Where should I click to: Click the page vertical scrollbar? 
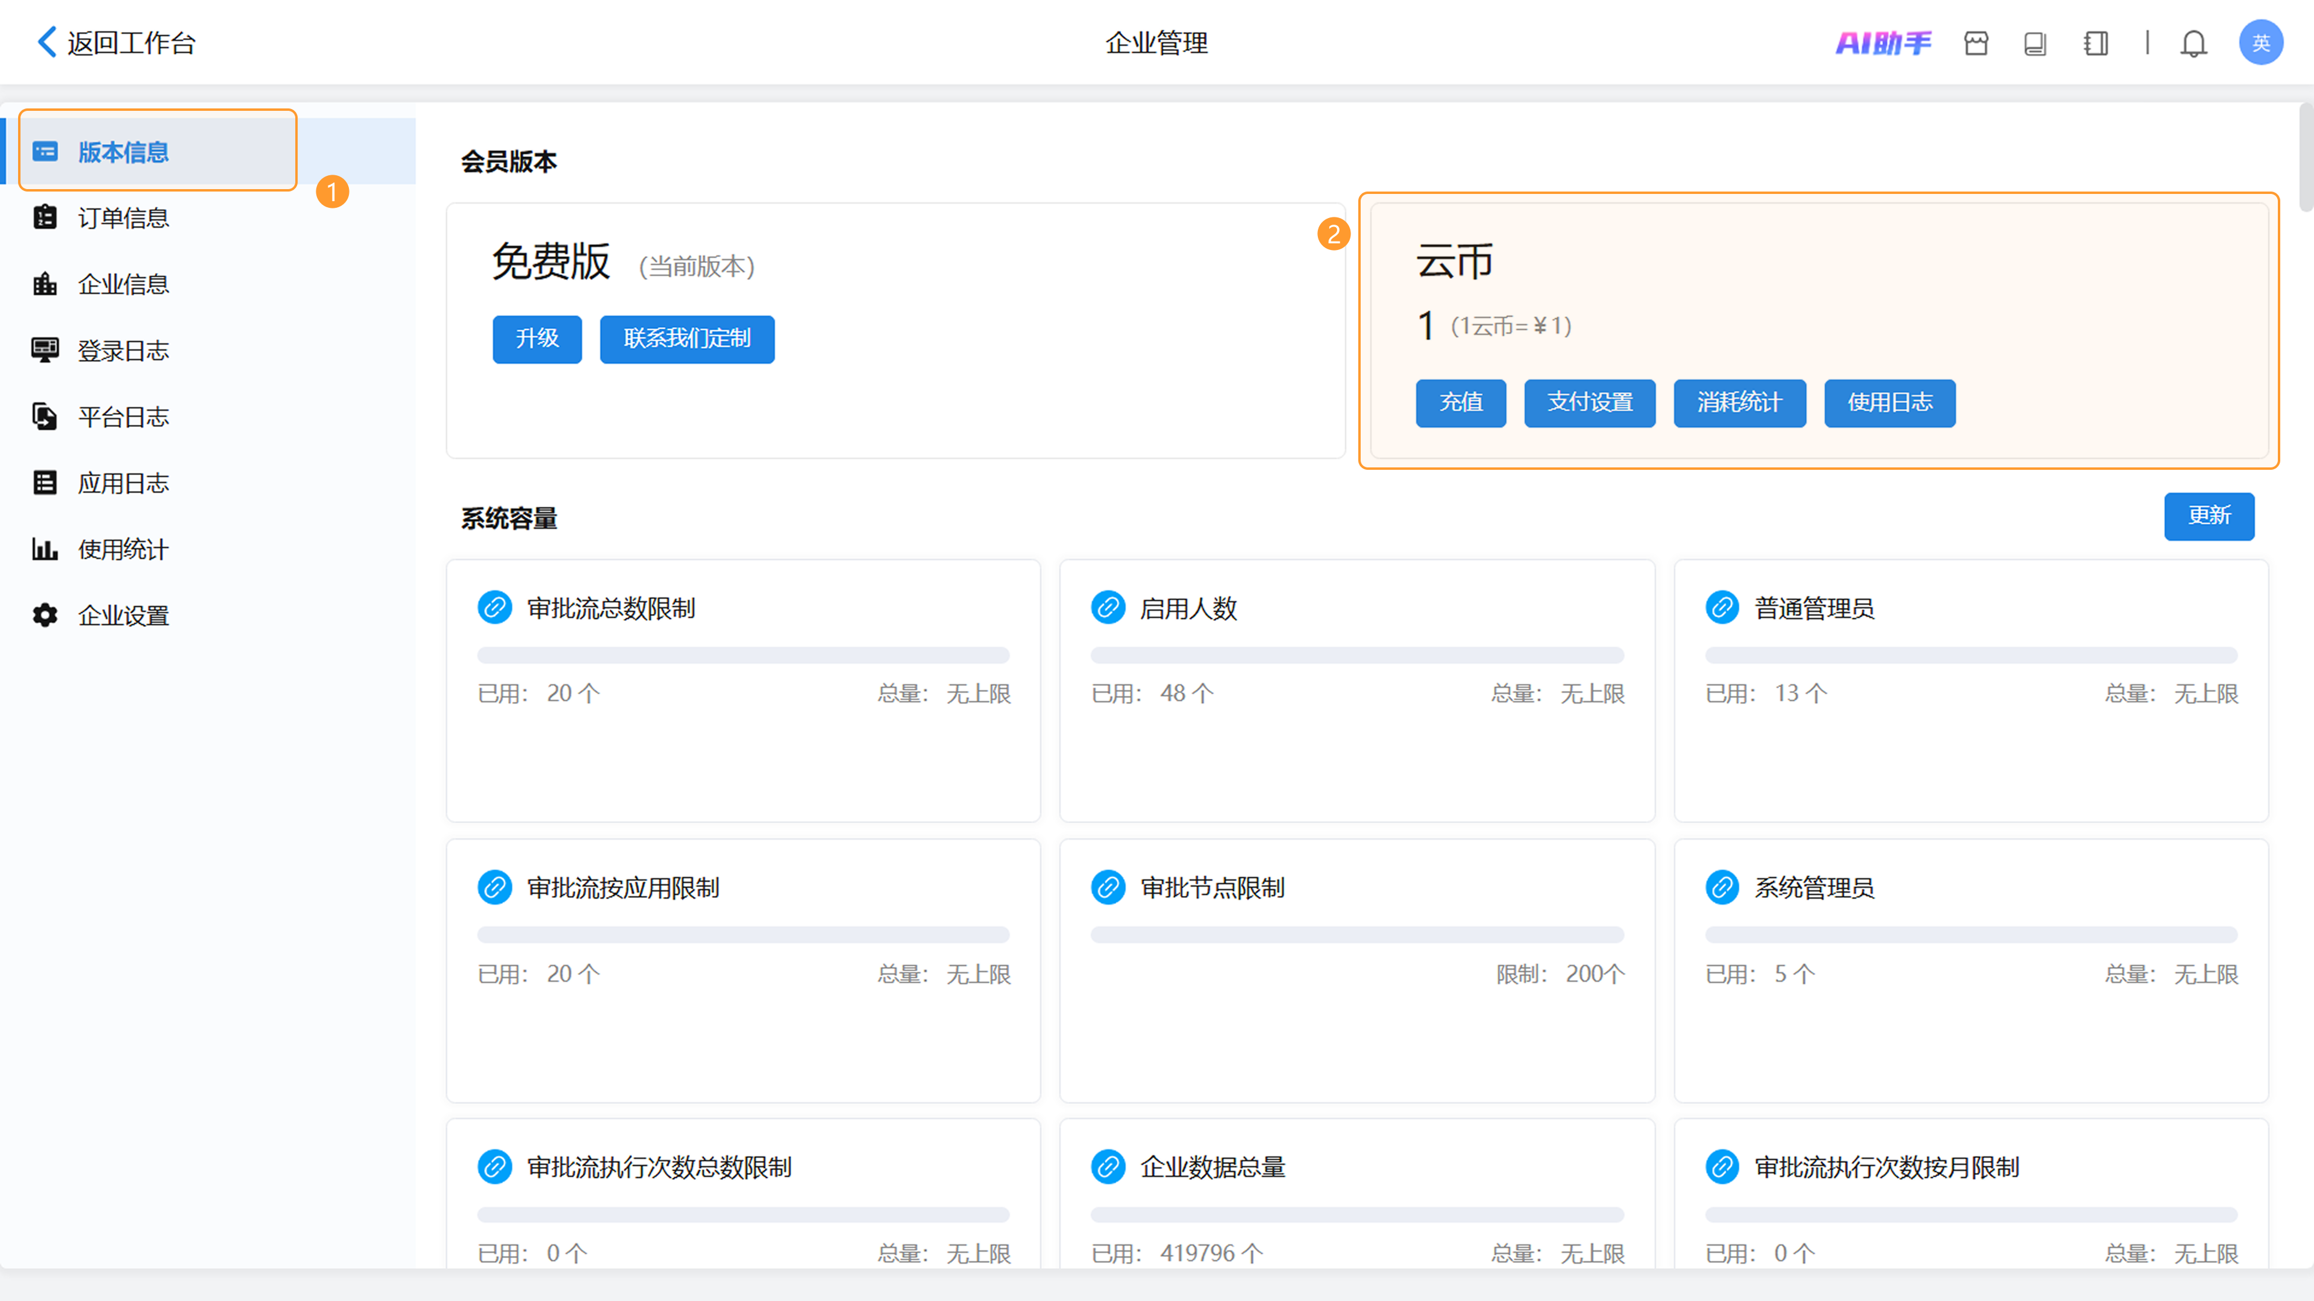[x=2306, y=157]
